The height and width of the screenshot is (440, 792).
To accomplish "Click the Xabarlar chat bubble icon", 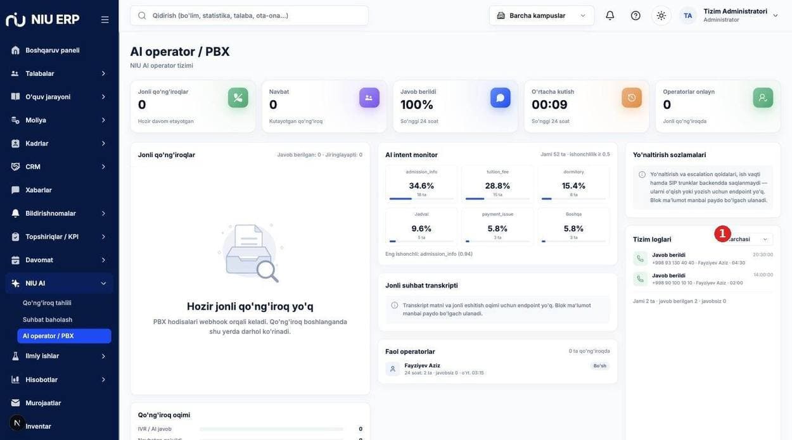I will [15, 190].
